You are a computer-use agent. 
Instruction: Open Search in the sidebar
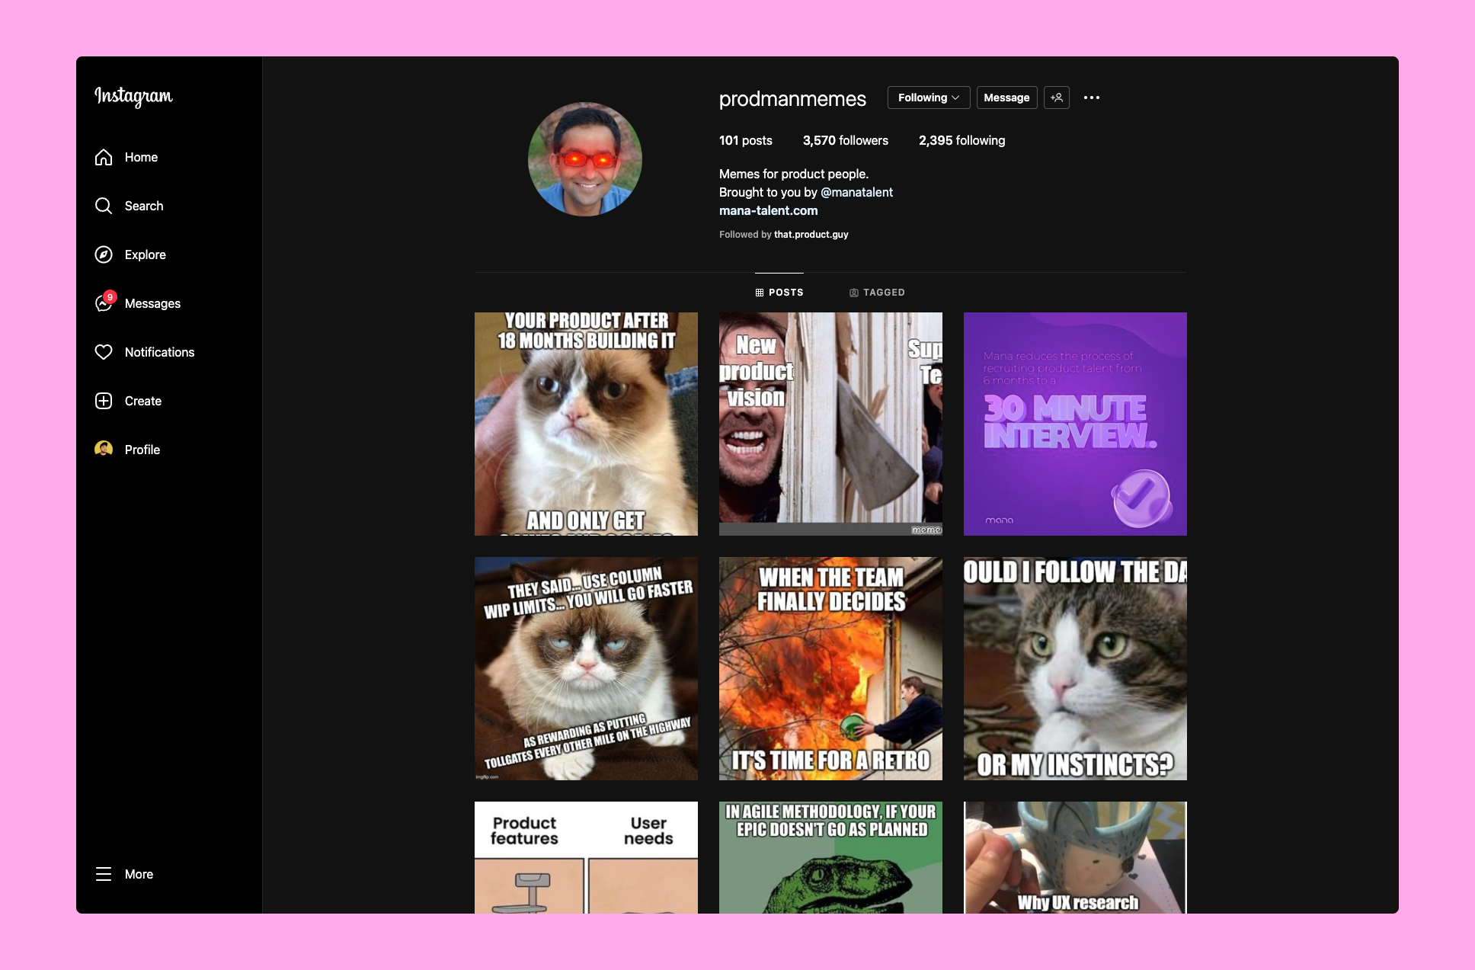(x=144, y=206)
